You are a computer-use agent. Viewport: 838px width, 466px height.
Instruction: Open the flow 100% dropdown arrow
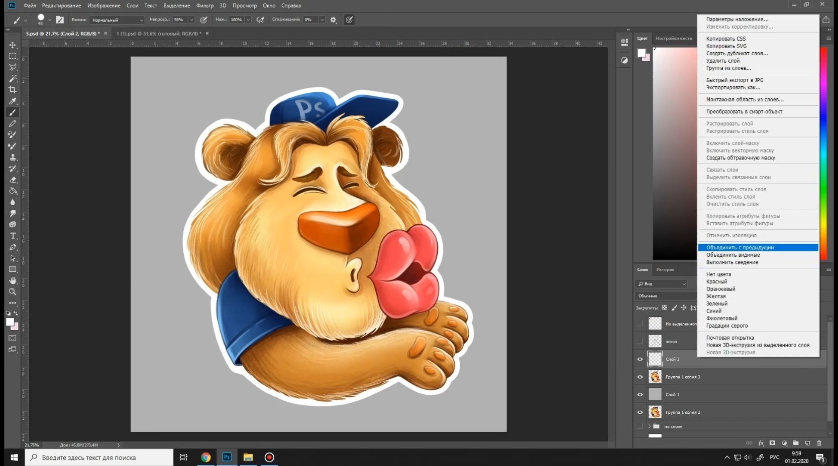click(248, 20)
